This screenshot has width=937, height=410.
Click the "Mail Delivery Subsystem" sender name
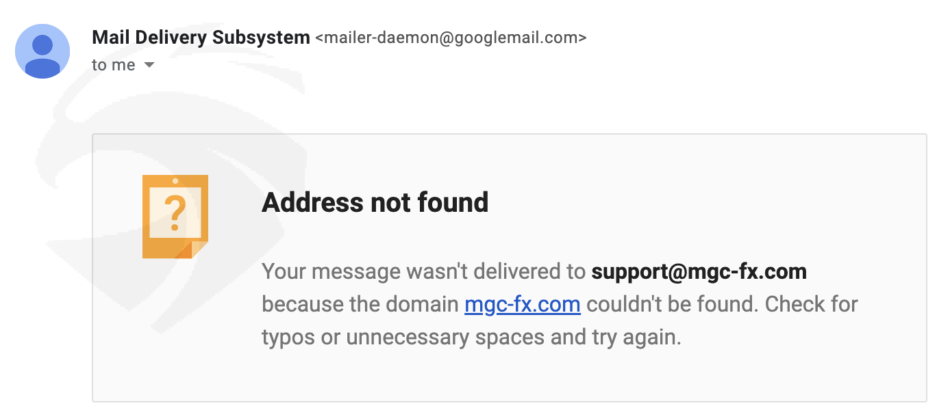(x=201, y=38)
